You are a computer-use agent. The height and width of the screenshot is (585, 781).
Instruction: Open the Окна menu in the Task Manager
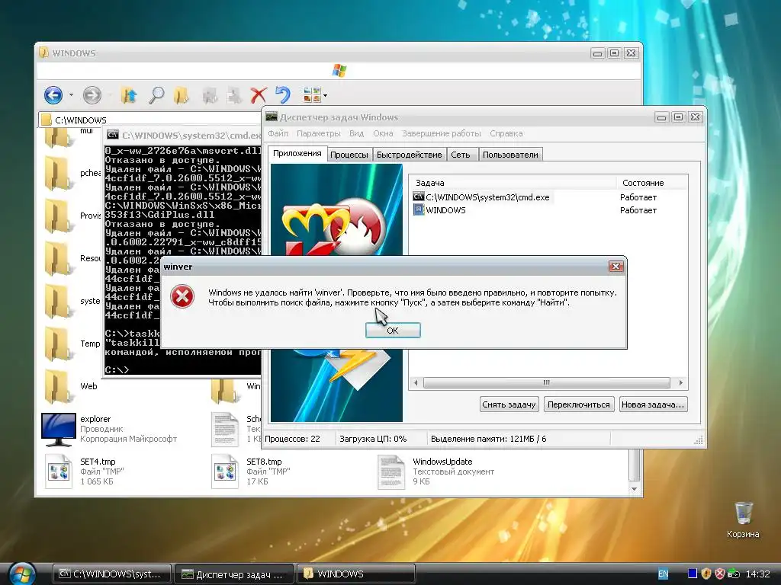383,133
